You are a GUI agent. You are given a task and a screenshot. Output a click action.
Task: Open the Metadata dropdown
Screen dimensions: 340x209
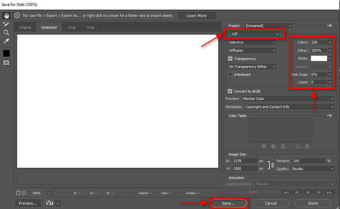(290, 107)
